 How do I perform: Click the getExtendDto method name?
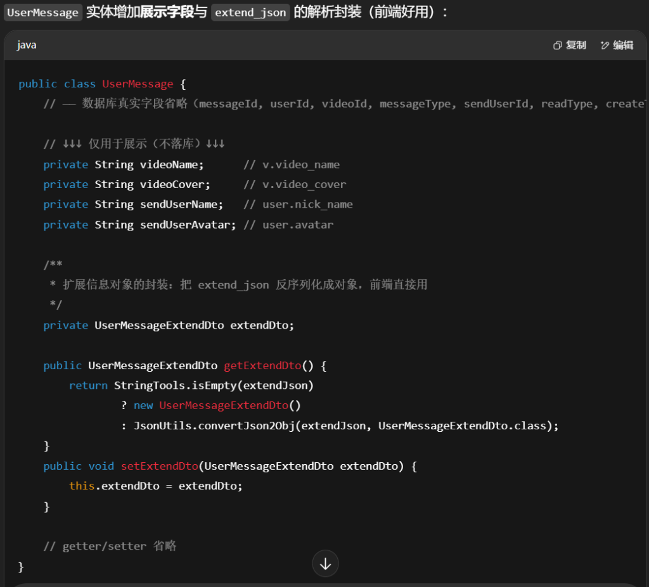(x=262, y=366)
